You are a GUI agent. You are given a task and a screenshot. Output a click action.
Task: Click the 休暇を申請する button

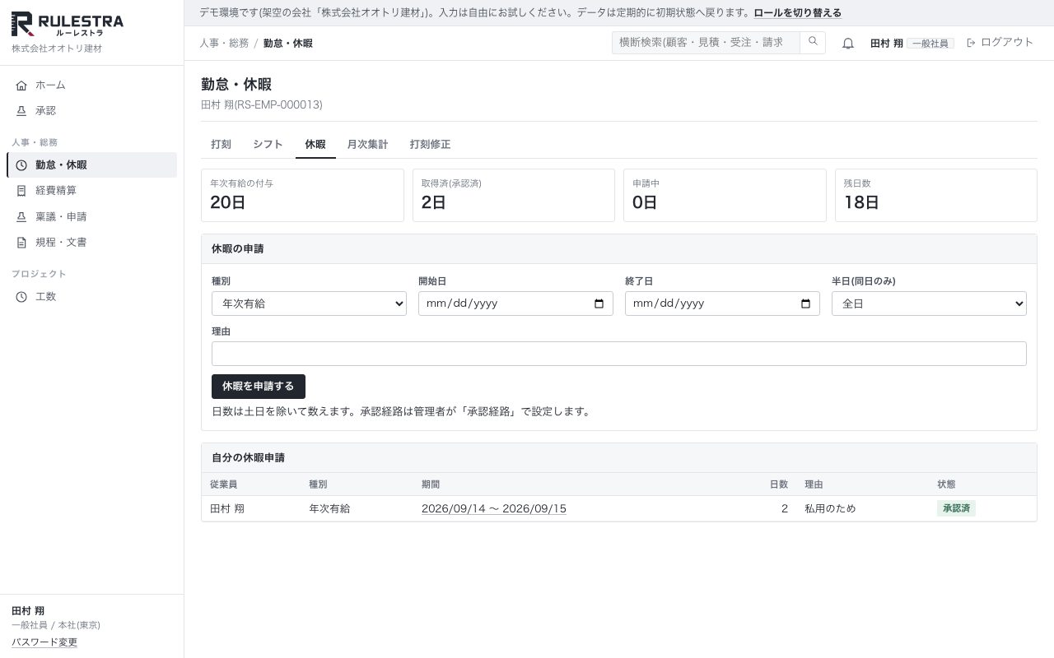click(x=259, y=387)
